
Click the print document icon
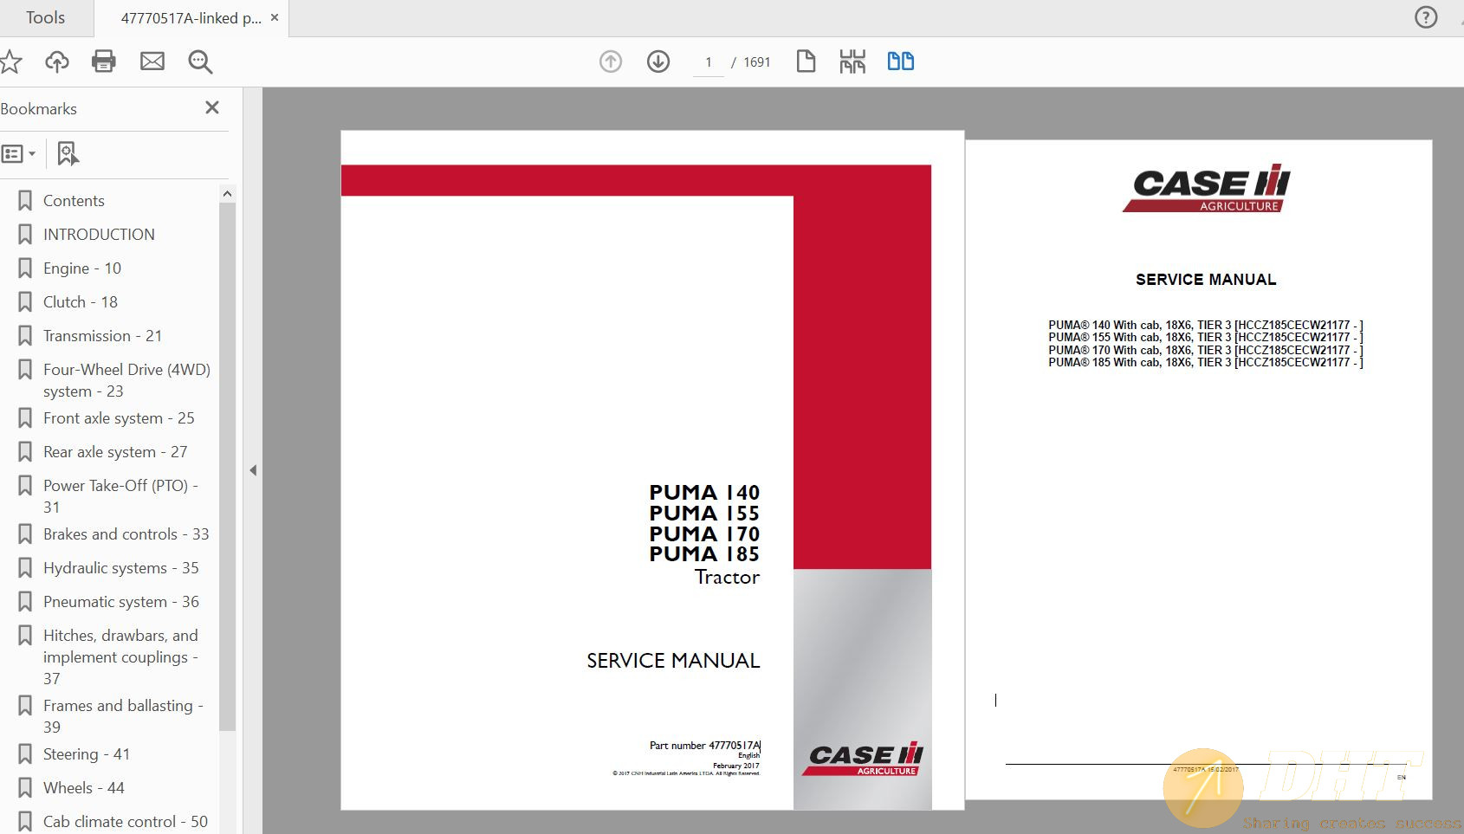click(x=104, y=61)
